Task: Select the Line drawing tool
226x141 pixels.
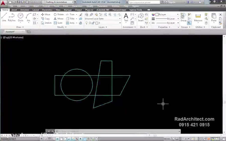Action: [4, 17]
